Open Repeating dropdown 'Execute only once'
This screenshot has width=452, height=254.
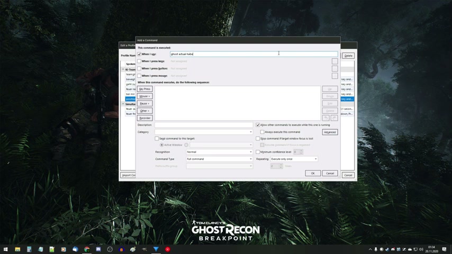point(294,159)
